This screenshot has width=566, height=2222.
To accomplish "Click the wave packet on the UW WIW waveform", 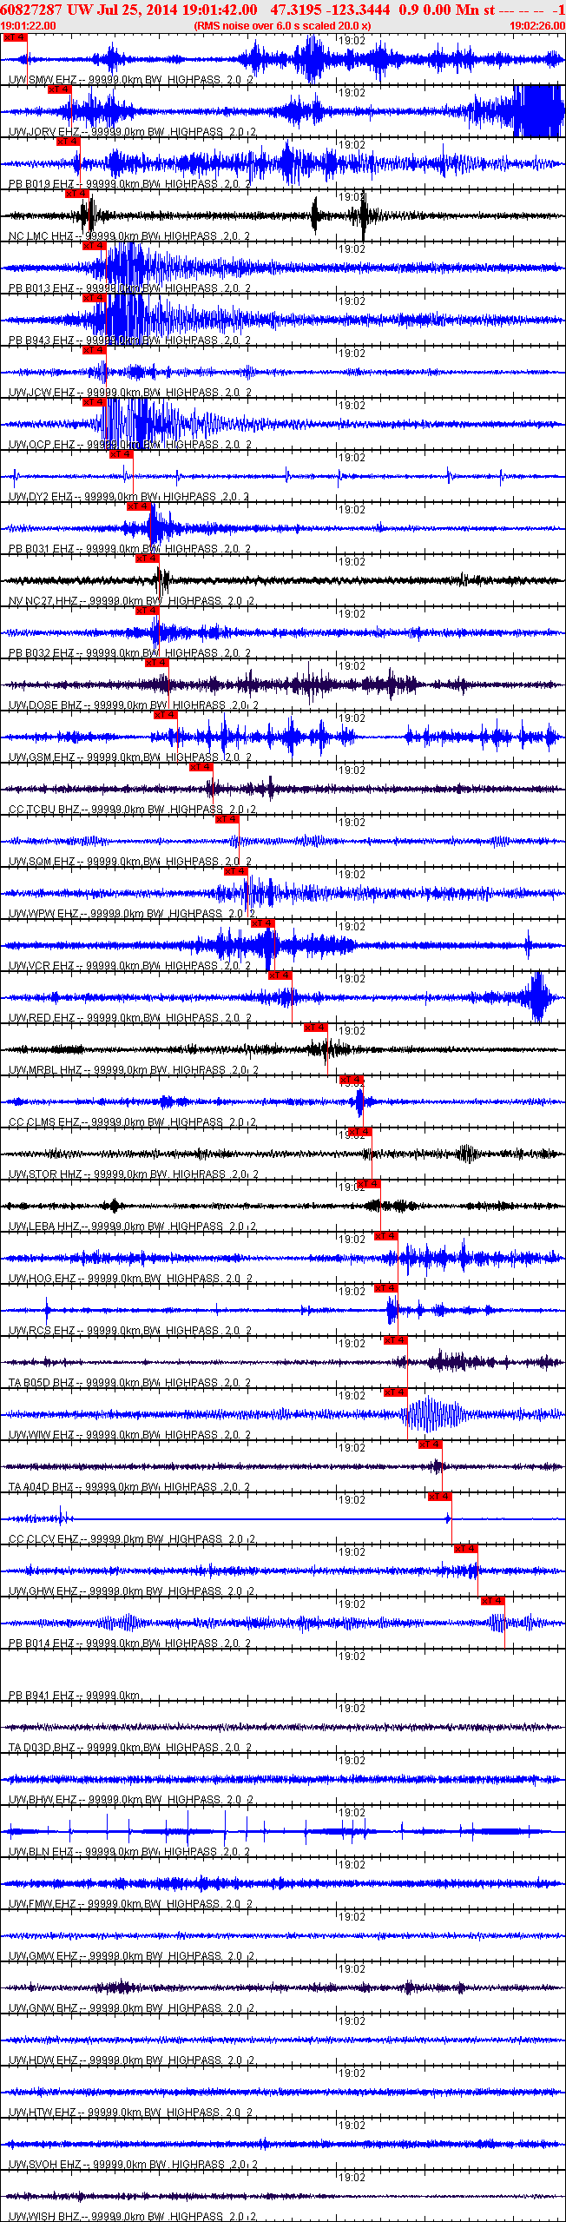I will tap(431, 1415).
